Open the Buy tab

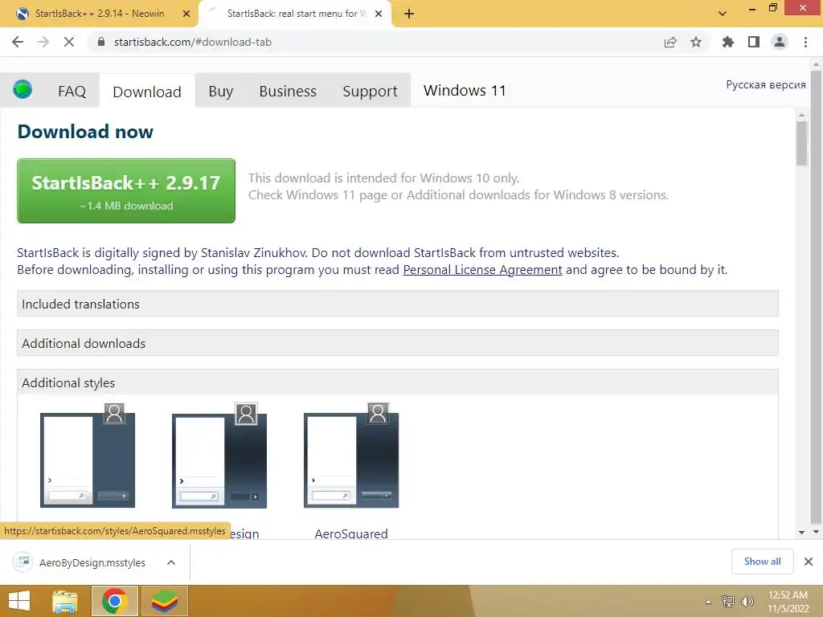[x=220, y=92]
